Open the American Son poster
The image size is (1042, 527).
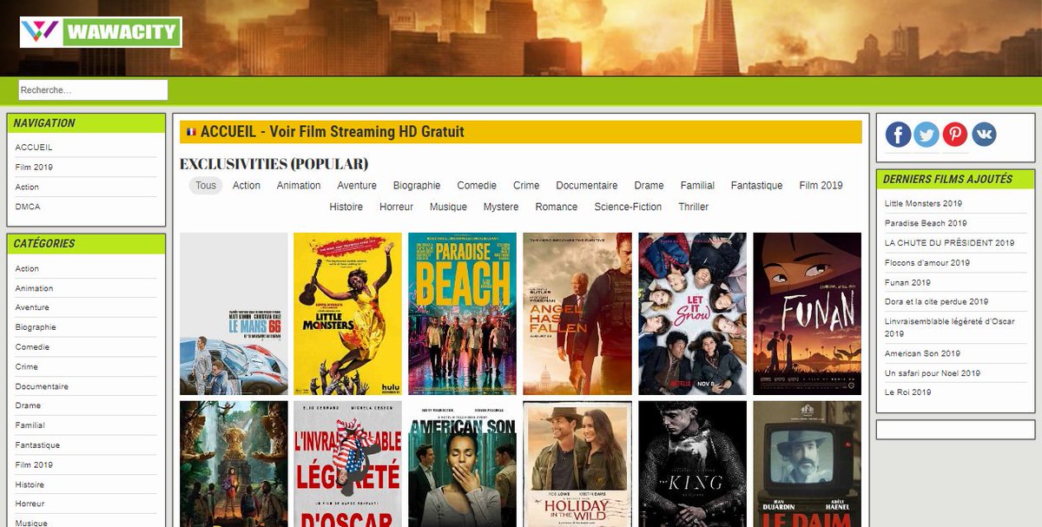coord(463,464)
